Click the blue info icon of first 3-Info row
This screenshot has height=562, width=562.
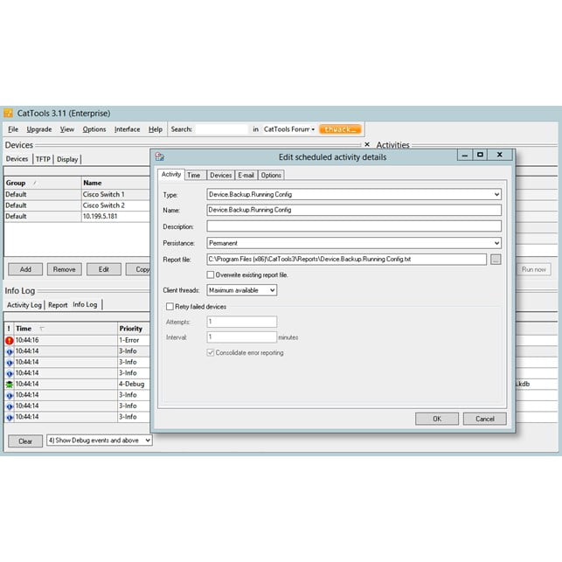tap(9, 351)
